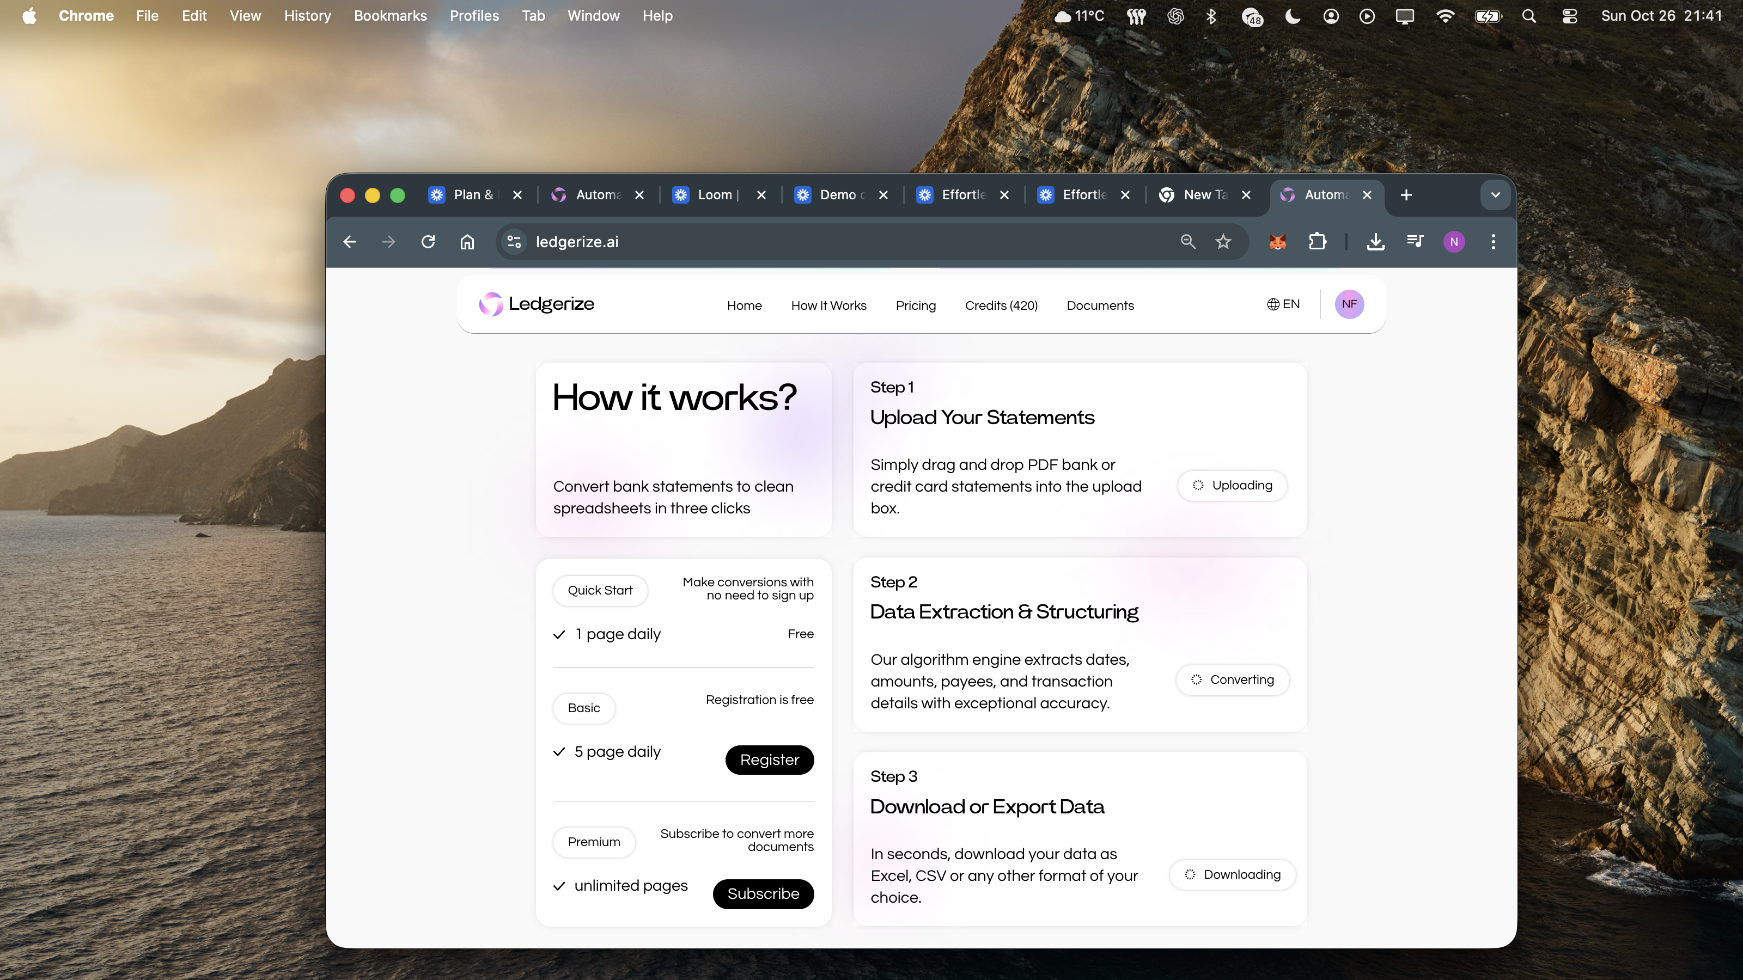The image size is (1743, 980).
Task: Open the Bookmarks menu
Action: pos(390,16)
